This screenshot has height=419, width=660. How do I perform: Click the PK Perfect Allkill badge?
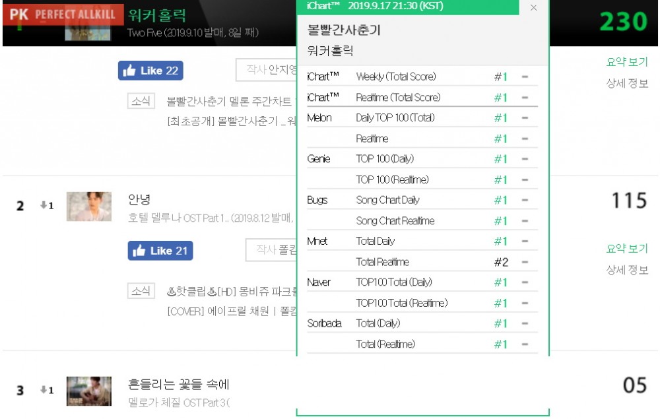coord(63,15)
